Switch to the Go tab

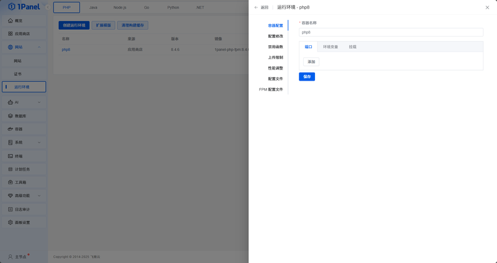[x=147, y=7]
